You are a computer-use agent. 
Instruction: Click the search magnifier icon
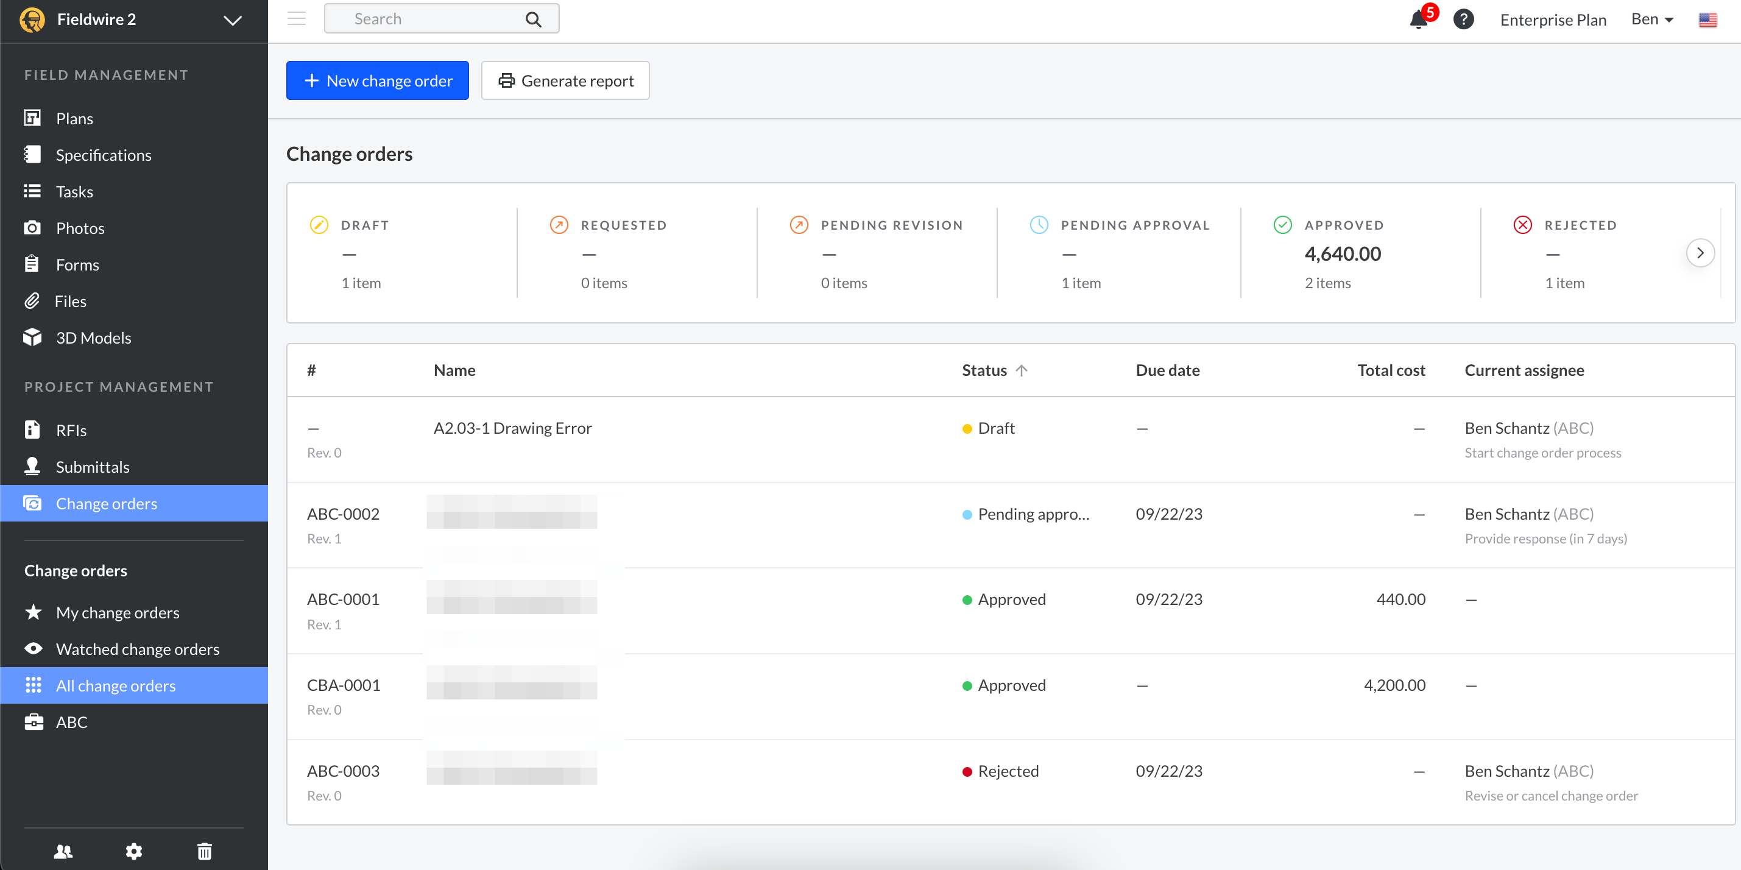pos(533,19)
